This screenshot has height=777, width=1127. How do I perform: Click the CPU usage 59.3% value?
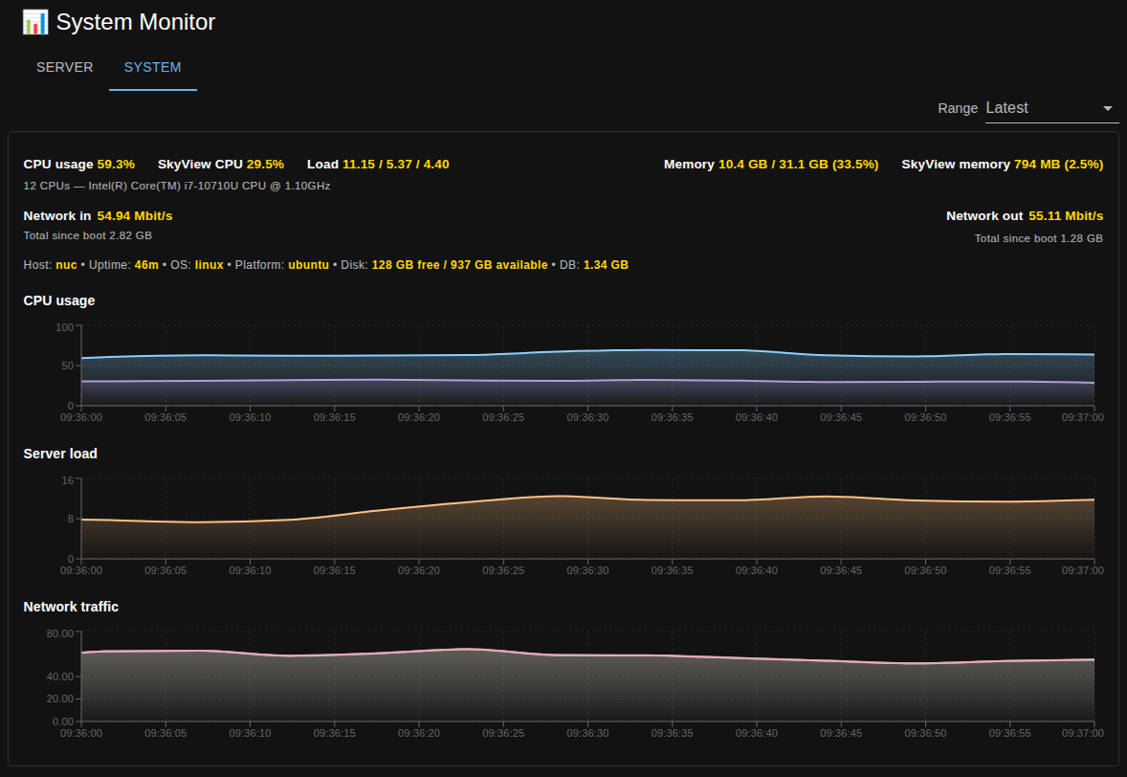(116, 165)
